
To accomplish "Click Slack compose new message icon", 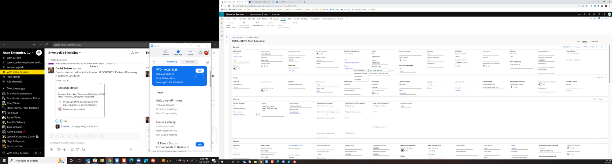I will (x=39, y=53).
